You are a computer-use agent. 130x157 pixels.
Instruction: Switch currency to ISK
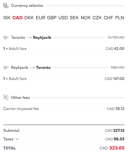pos(7,18)
